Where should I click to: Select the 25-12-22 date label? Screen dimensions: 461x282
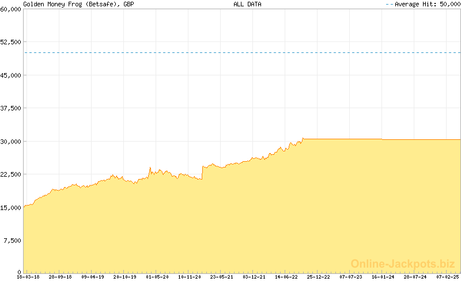pos(319,277)
